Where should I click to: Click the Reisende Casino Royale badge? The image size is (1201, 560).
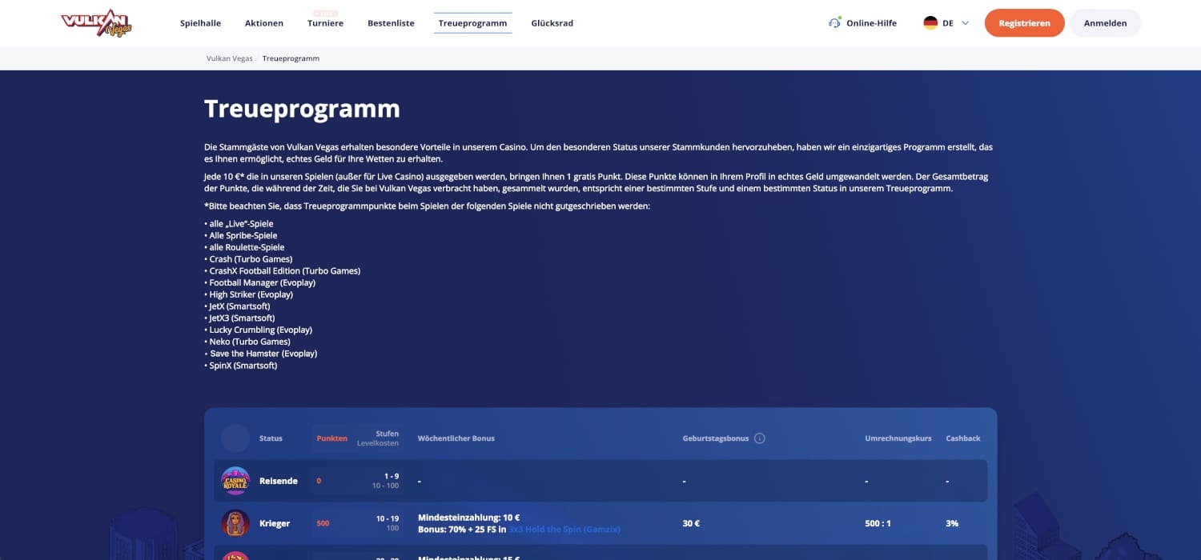[x=235, y=481]
